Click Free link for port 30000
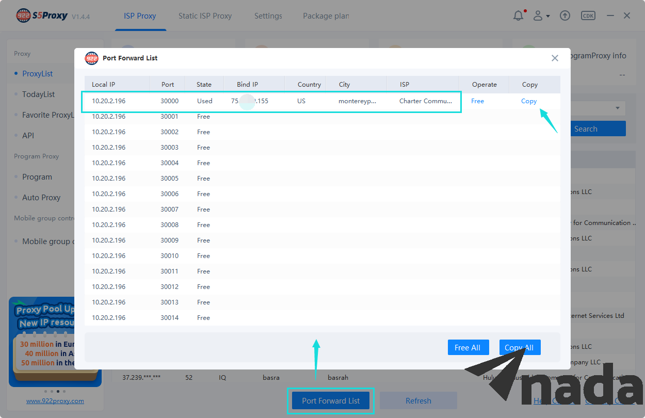 click(477, 101)
